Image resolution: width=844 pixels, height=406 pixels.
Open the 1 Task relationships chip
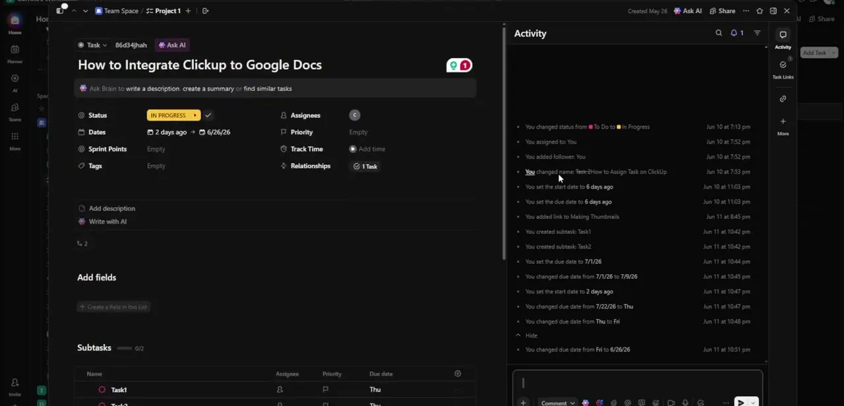click(365, 166)
